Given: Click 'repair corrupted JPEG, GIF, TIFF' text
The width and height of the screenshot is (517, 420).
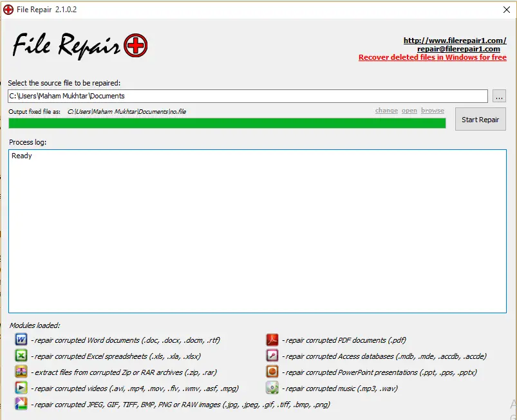Looking at the screenshot, I should click(182, 405).
